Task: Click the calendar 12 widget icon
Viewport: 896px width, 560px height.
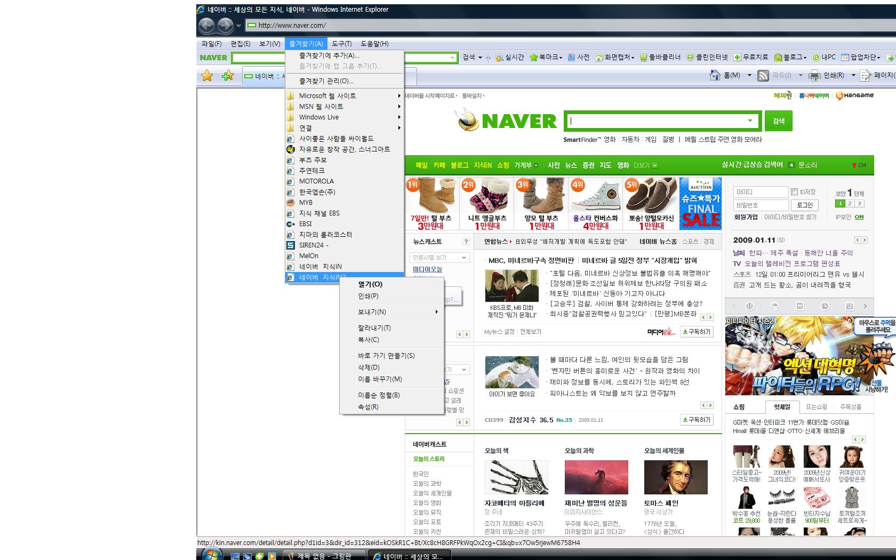Action: [x=850, y=306]
